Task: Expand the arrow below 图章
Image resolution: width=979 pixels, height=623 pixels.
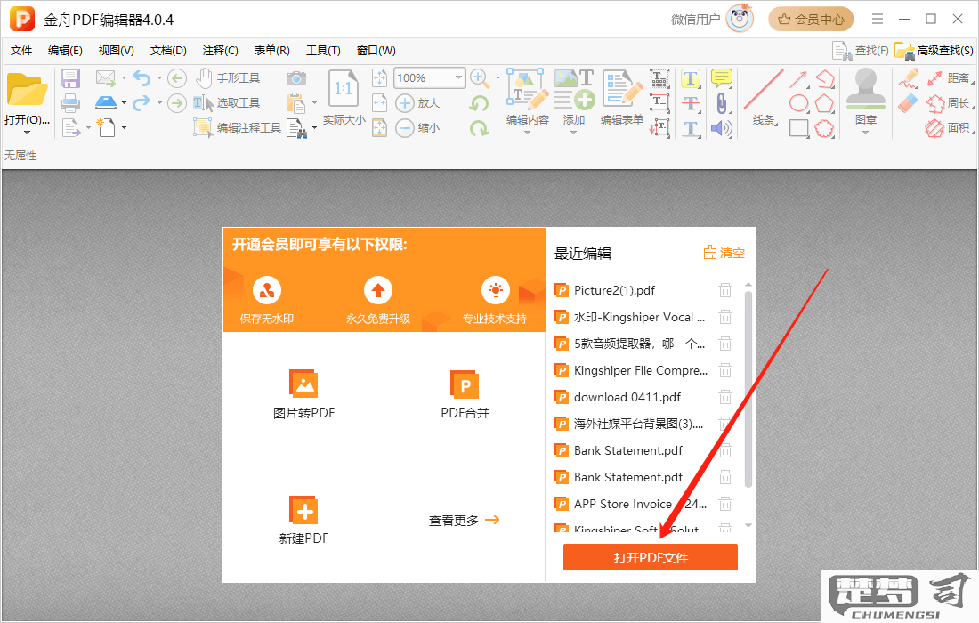Action: [x=865, y=133]
